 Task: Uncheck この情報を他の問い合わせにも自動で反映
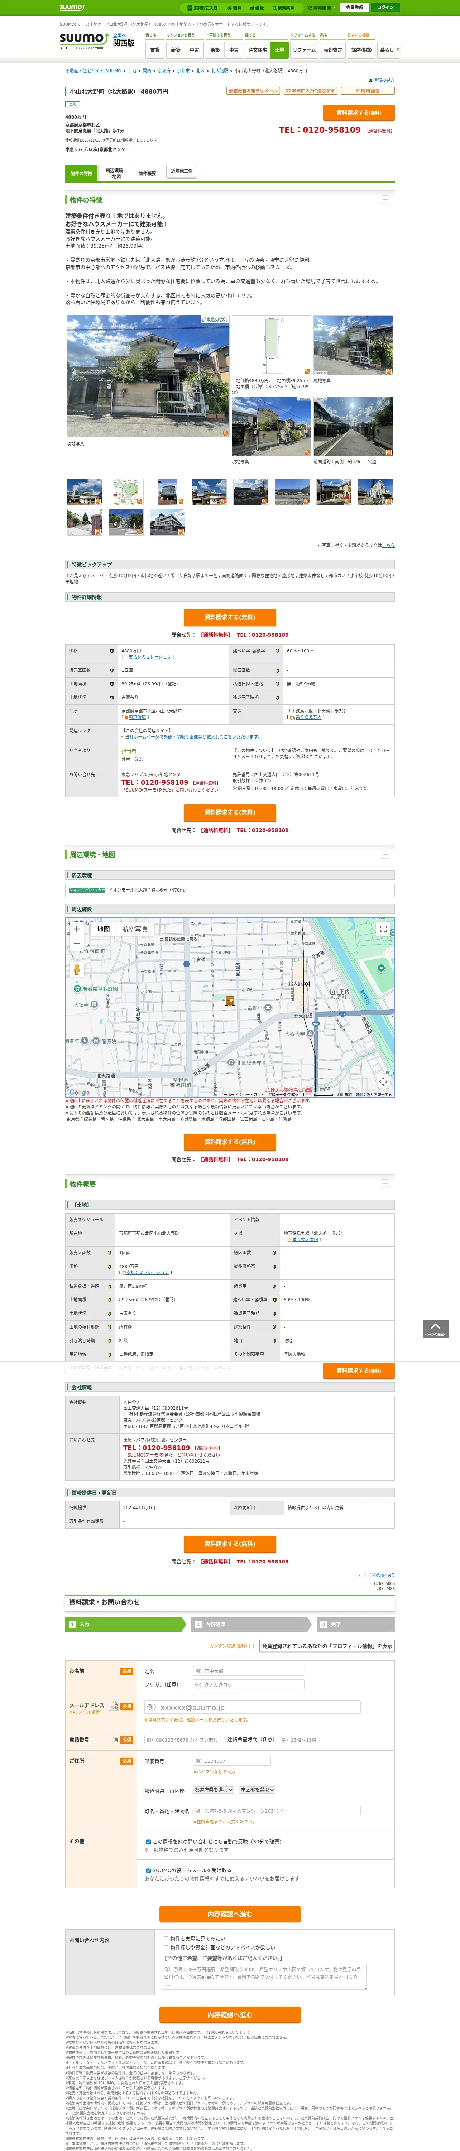(149, 1841)
